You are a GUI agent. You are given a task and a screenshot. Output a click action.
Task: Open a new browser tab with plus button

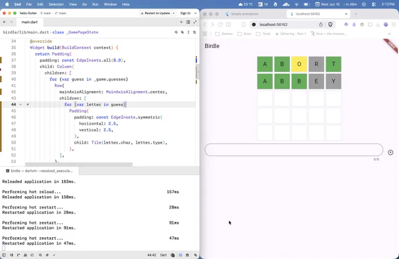356,14
